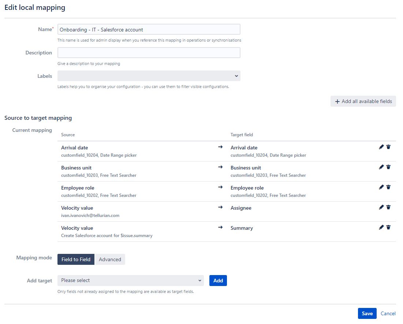
Task: Delete the Employee role mapping
Action: point(389,187)
